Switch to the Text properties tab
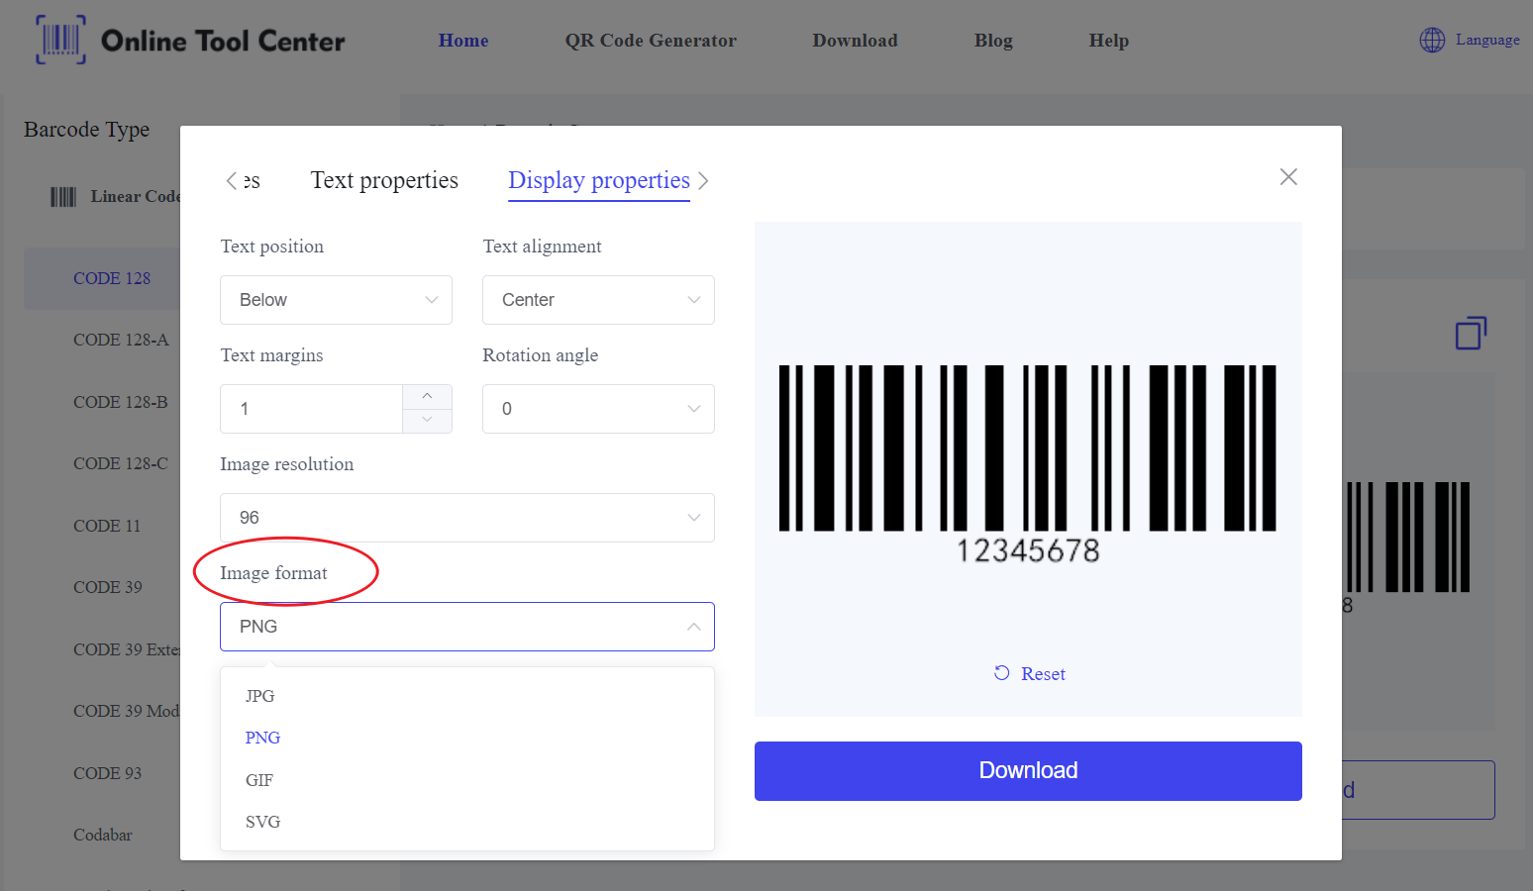The image size is (1533, 891). pos(384,180)
